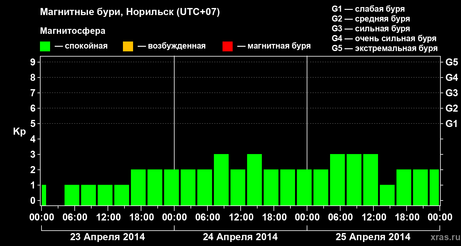
Task: Click the first Kp 2 bar on 23 April
Action: tap(138, 187)
